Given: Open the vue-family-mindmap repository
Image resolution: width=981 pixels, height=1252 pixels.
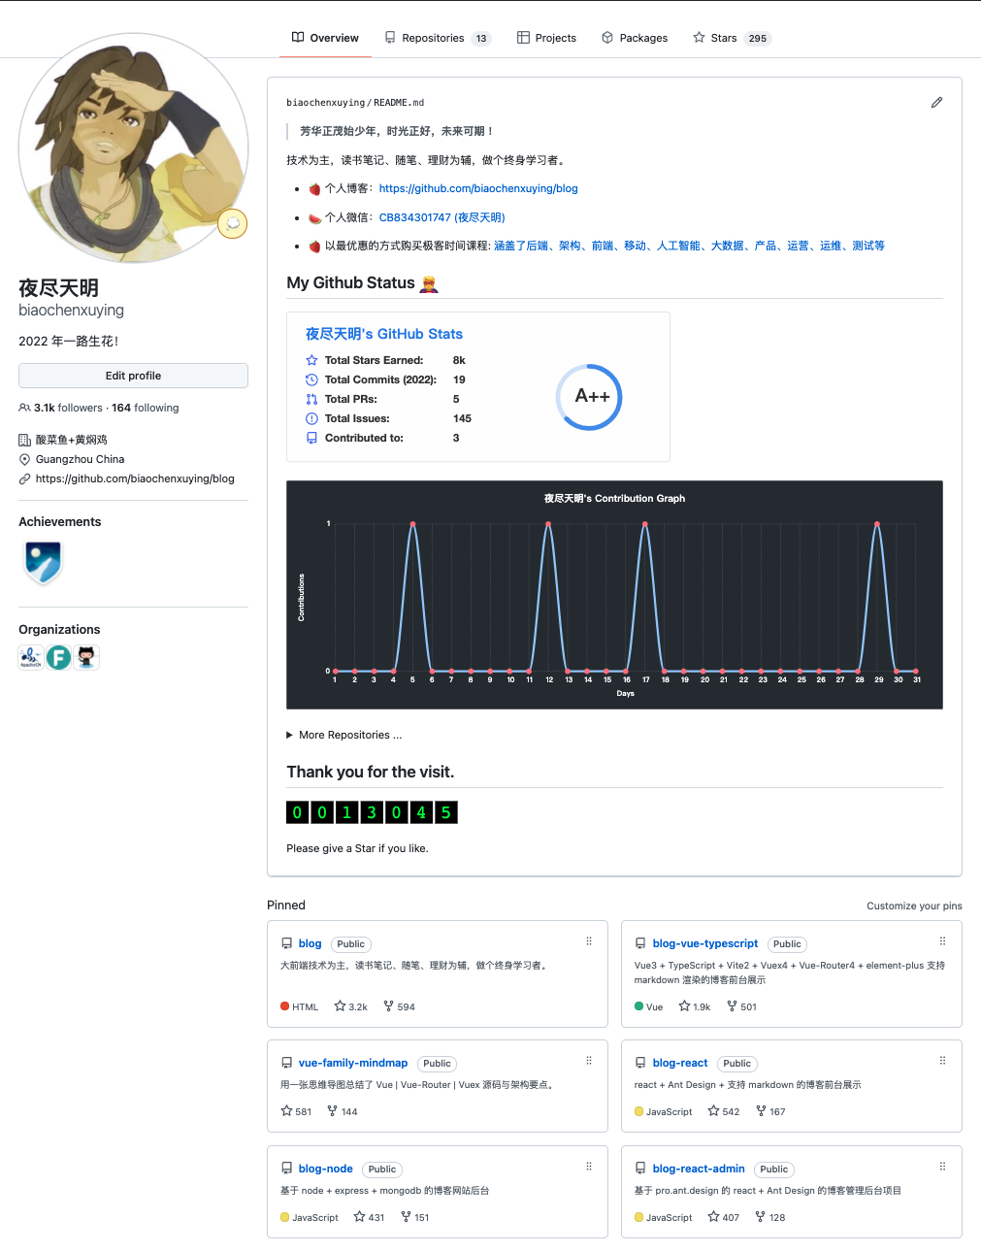Looking at the screenshot, I should coord(353,1063).
